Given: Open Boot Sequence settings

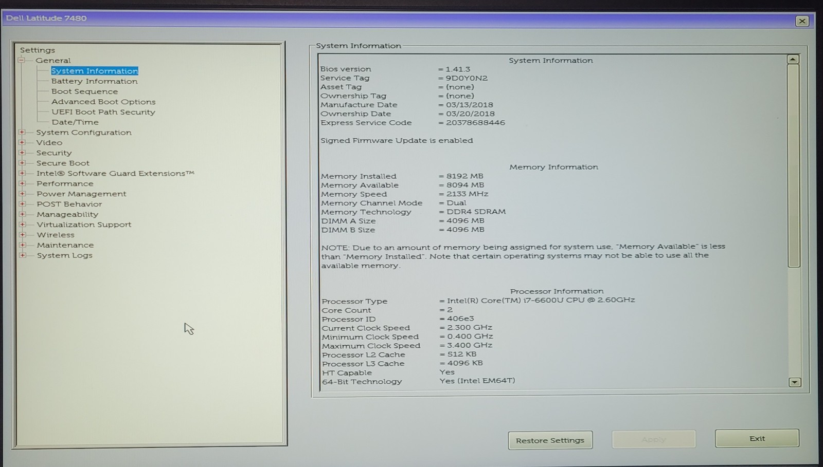Looking at the screenshot, I should (x=85, y=91).
